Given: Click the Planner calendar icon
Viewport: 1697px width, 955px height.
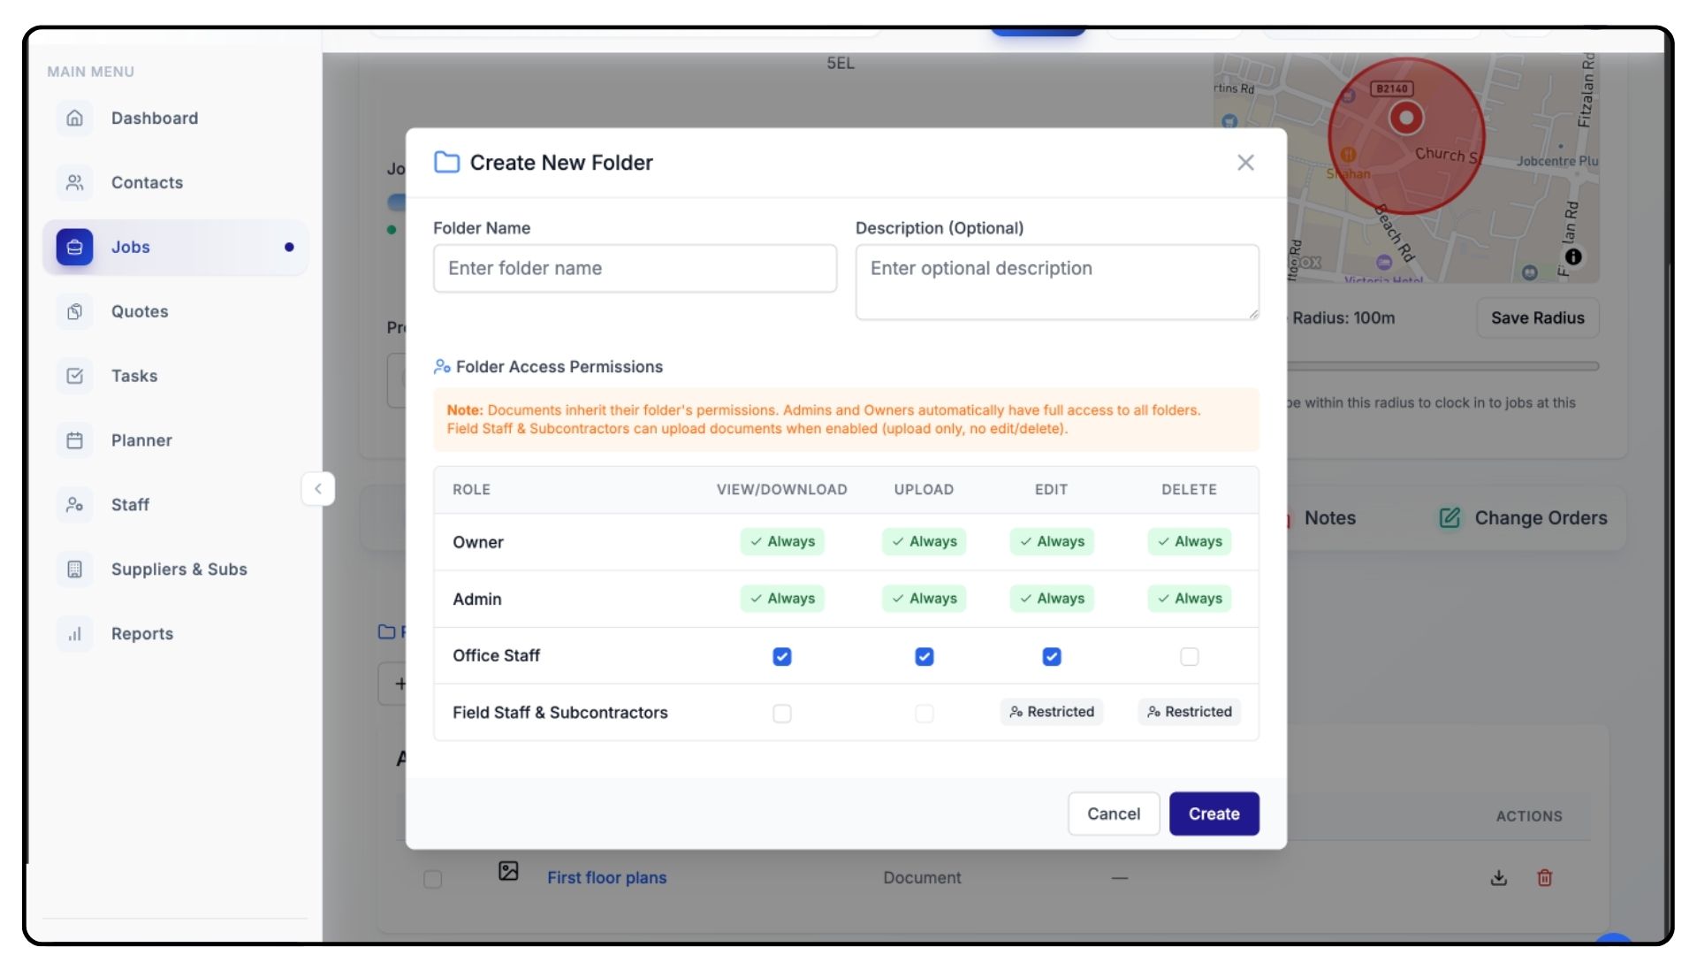Looking at the screenshot, I should (x=75, y=440).
